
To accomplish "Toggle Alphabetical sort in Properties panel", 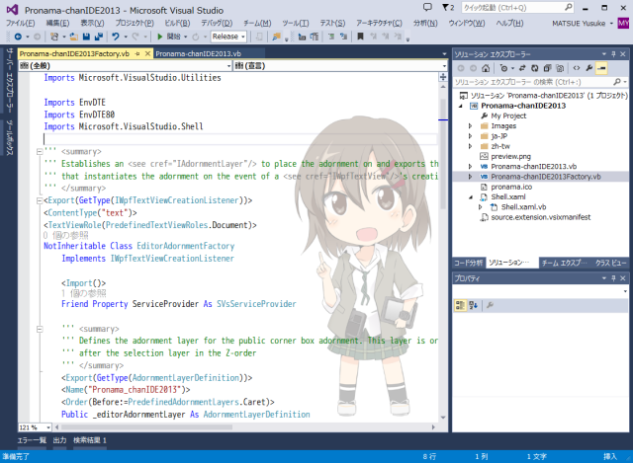I will (474, 306).
